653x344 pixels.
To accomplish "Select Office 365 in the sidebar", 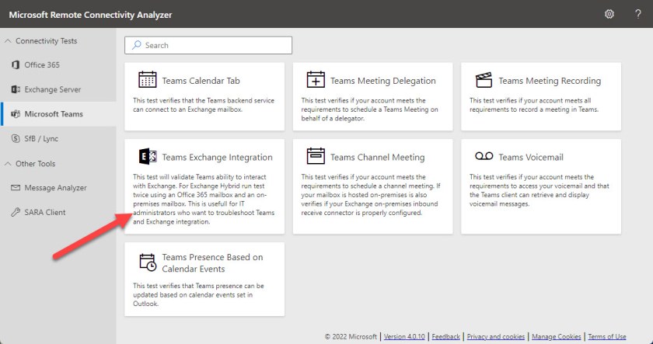I will pos(58,65).
